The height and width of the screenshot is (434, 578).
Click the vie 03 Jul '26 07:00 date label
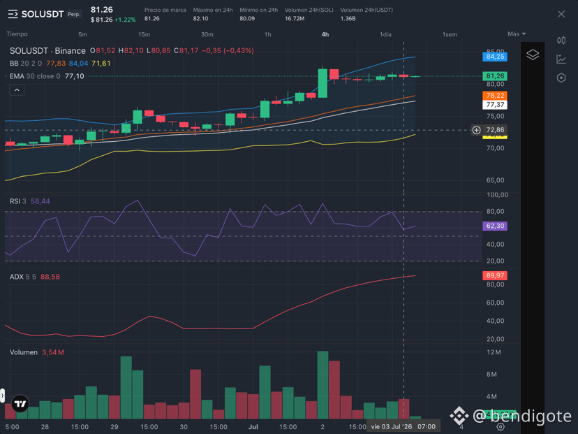[x=403, y=426]
